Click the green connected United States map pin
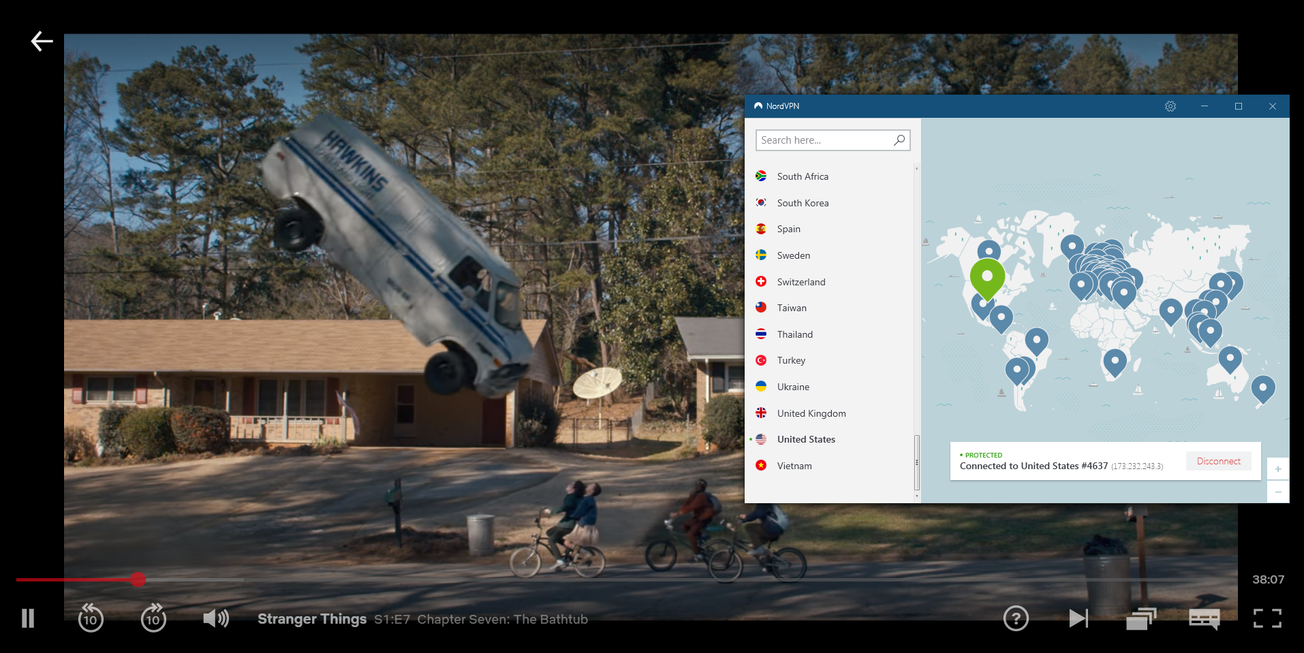This screenshot has height=653, width=1304. [x=987, y=278]
